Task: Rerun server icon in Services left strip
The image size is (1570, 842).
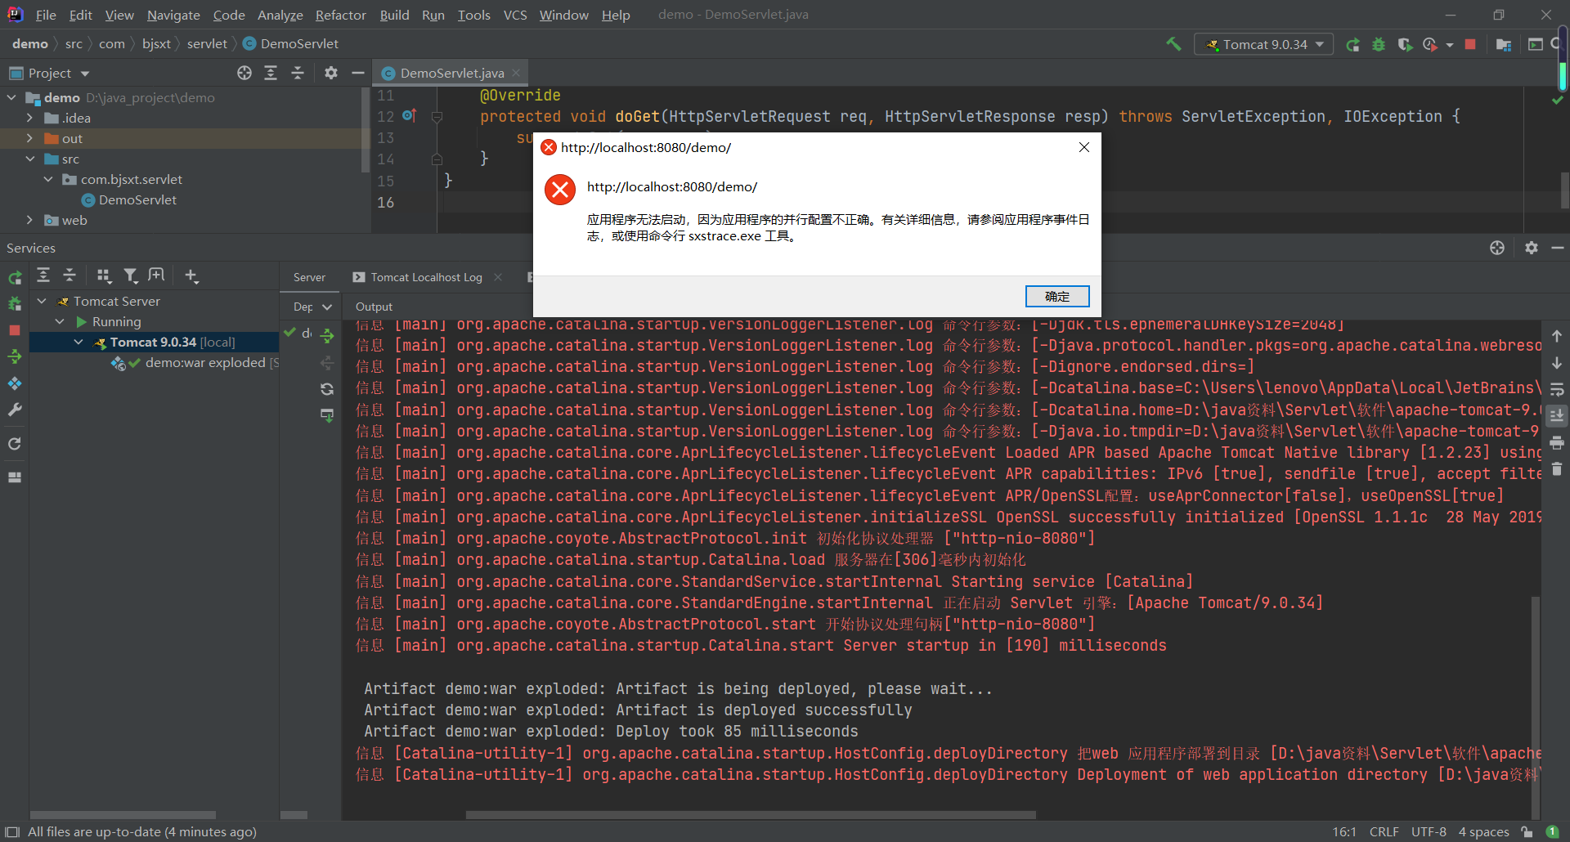Action: coord(15,278)
